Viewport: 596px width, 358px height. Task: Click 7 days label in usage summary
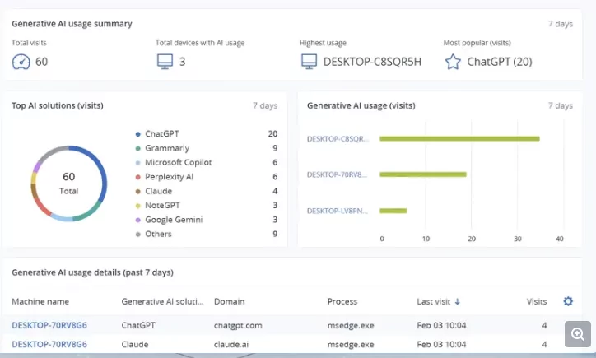click(561, 24)
